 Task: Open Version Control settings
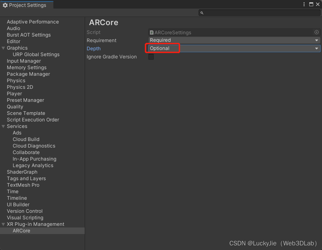pos(25,211)
